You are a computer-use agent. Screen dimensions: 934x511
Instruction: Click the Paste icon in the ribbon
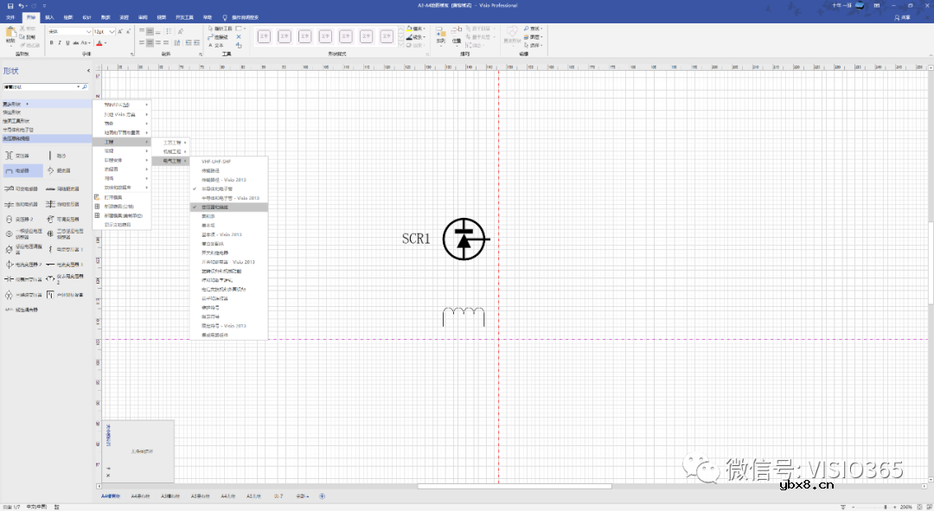[x=10, y=35]
